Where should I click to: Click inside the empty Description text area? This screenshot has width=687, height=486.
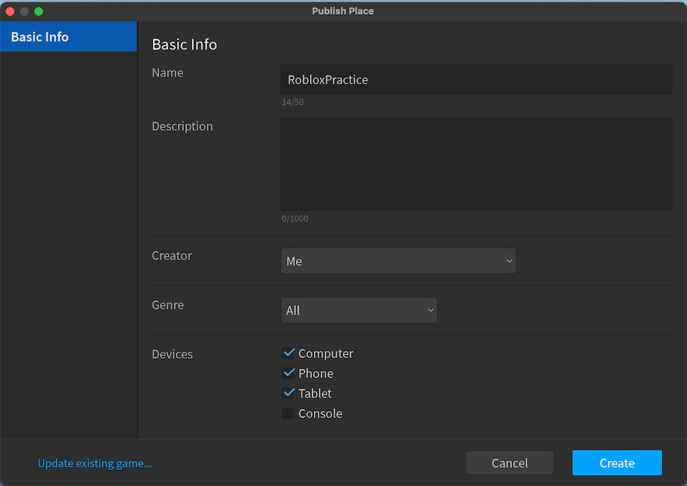[x=476, y=164]
